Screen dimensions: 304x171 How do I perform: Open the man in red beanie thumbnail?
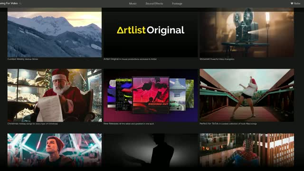point(55,150)
